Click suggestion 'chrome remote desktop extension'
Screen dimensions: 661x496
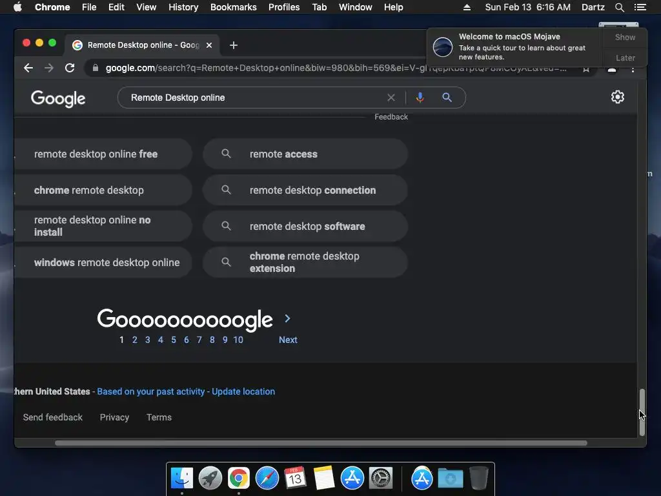pyautogui.click(x=305, y=262)
